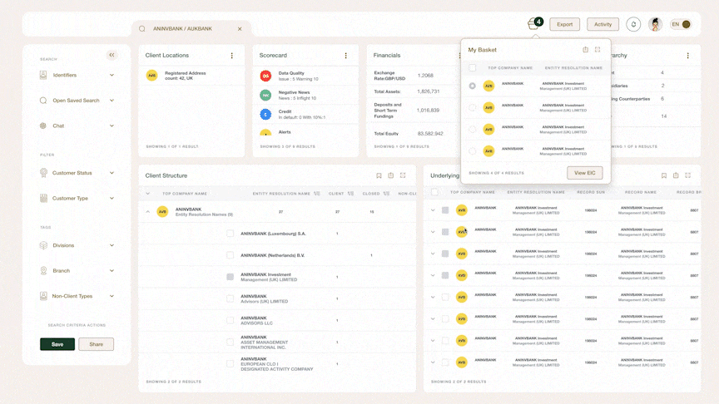The width and height of the screenshot is (719, 404).
Task: Click share icon in Underlying panel
Action: coord(676,175)
